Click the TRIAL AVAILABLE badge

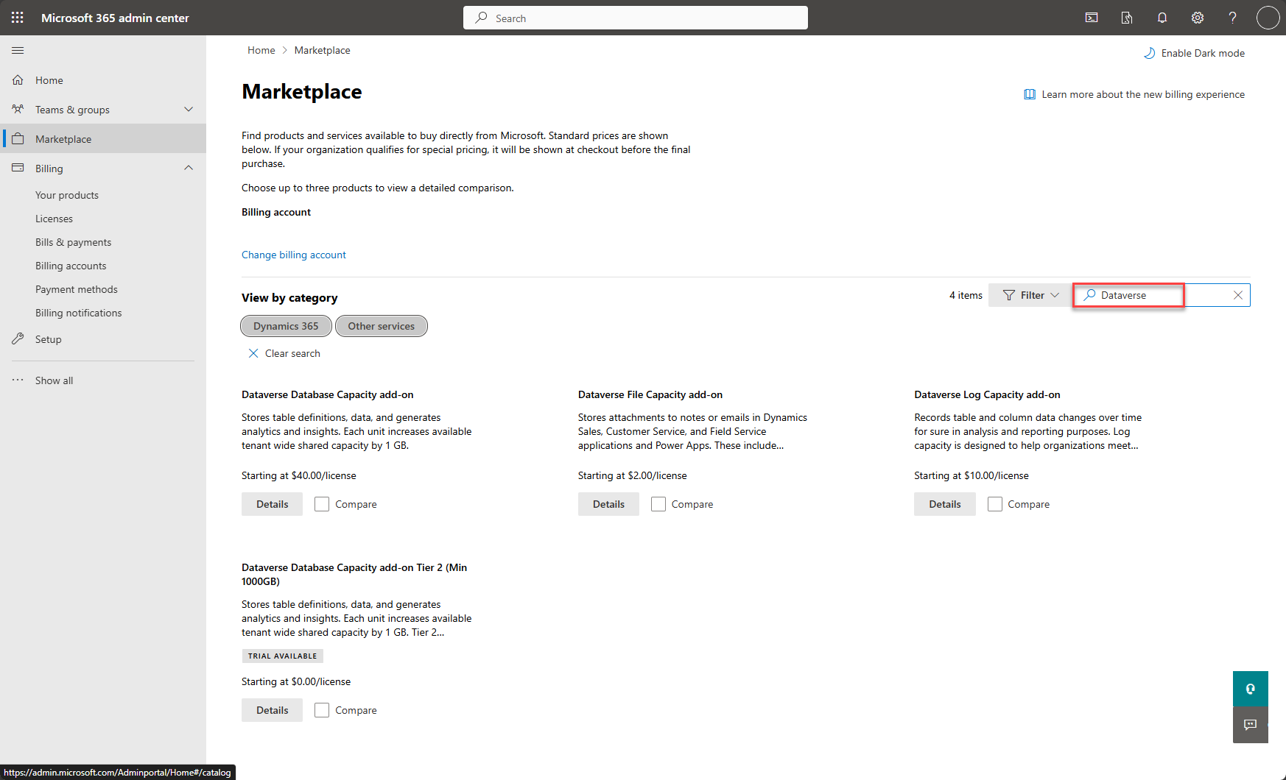click(282, 656)
